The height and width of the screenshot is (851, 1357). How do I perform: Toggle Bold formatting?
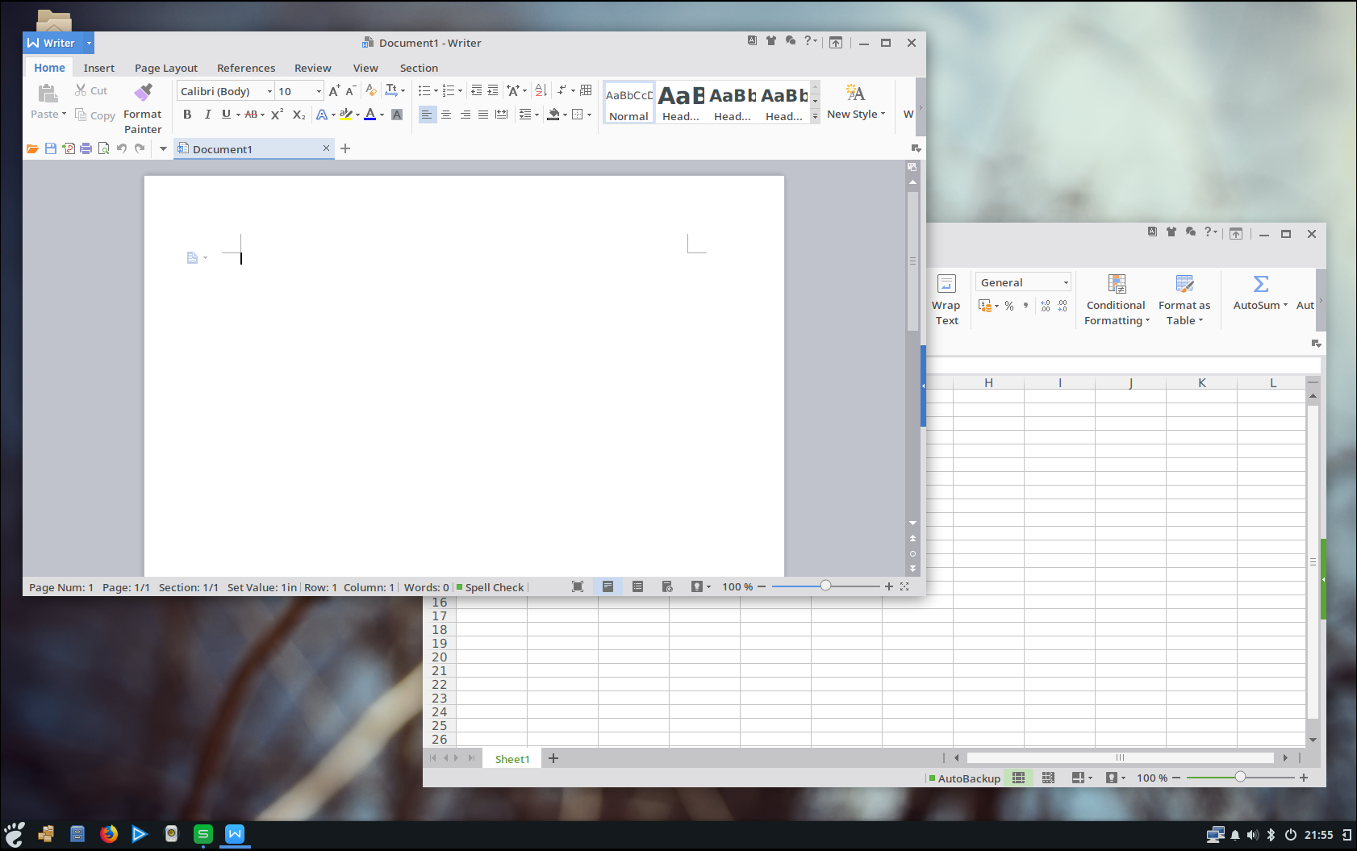187,115
